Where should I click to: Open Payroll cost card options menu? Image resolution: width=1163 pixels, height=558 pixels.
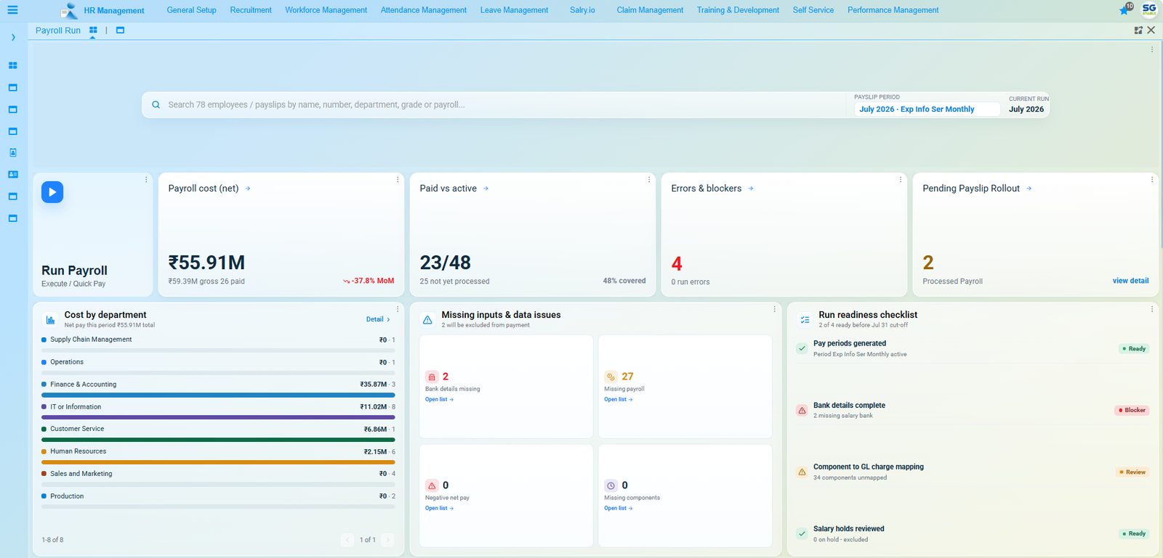click(398, 179)
